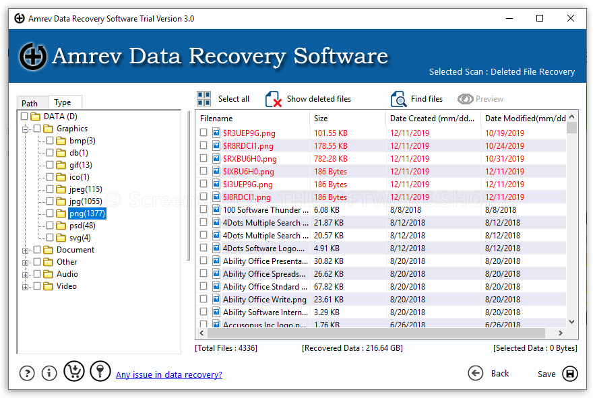Click the info icon near the bottom
Image resolution: width=595 pixels, height=398 pixels.
49,372
